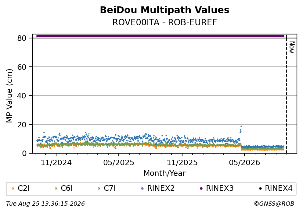Click the ©GNSS@ROB copyright text
Viewport: 303px width, 213px height.
coord(274,204)
